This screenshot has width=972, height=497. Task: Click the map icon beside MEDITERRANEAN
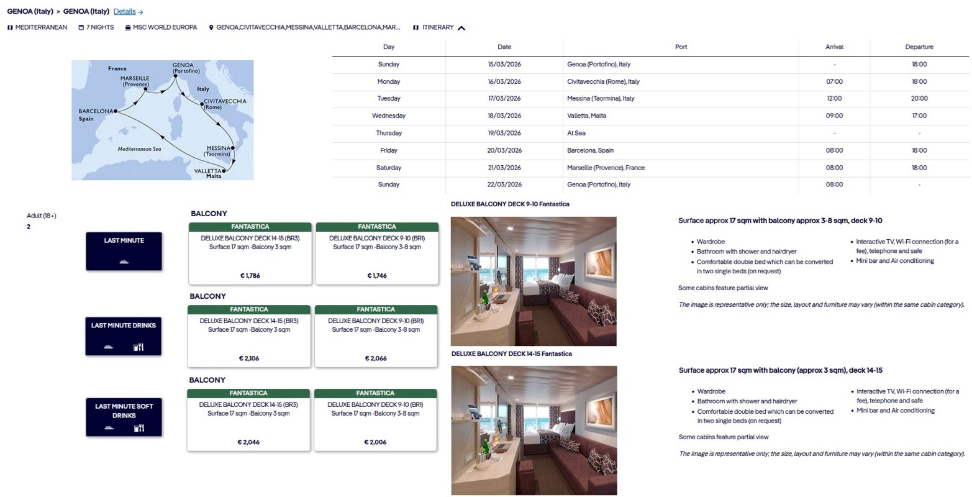[x=10, y=27]
